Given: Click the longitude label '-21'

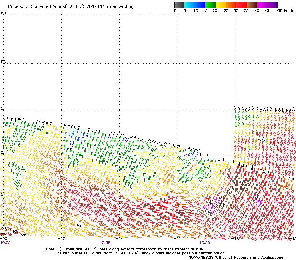Looking at the screenshot, I should click(x=177, y=239).
